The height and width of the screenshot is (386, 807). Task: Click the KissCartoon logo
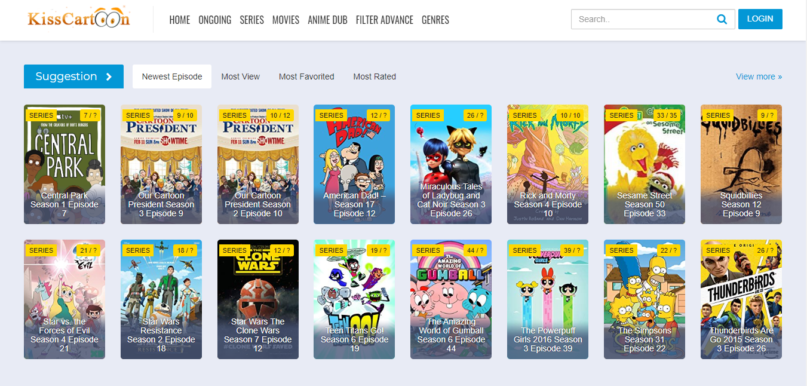pos(79,17)
